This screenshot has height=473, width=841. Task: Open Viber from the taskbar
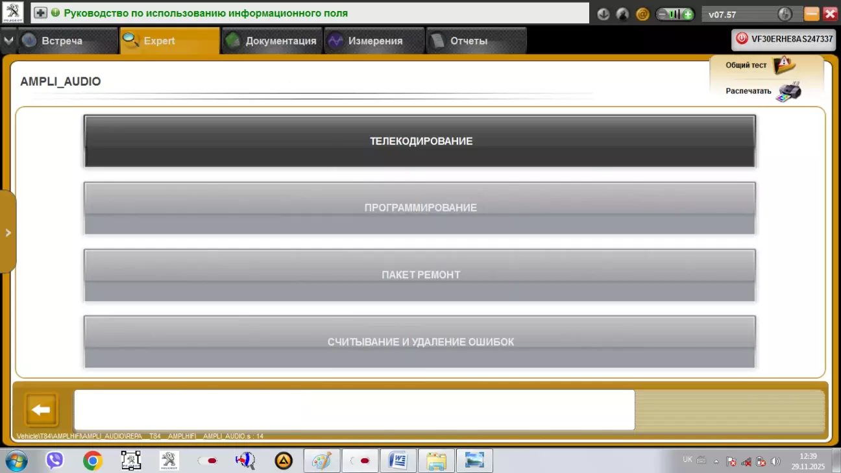coord(55,461)
